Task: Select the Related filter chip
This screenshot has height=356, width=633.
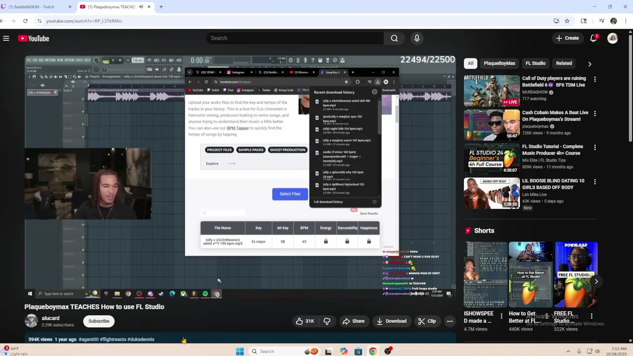Action: (x=564, y=63)
